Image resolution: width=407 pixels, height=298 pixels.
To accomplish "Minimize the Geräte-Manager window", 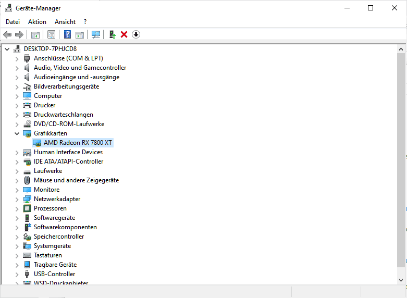I will [347, 8].
